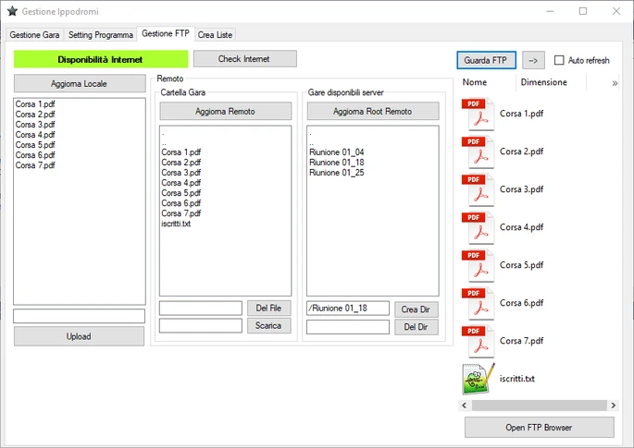Click the left arrow of horizontal scrollbar
The image size is (634, 448).
coord(465,406)
